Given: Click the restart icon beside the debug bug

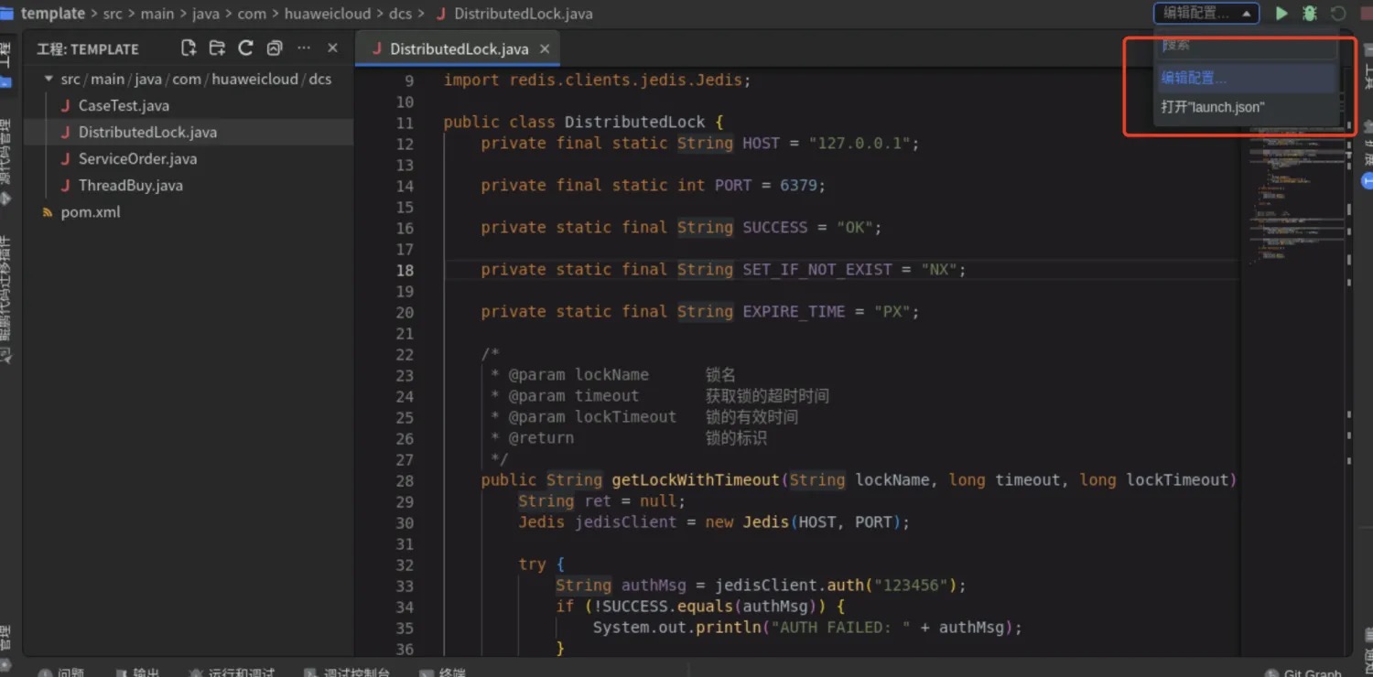Looking at the screenshot, I should (1338, 14).
